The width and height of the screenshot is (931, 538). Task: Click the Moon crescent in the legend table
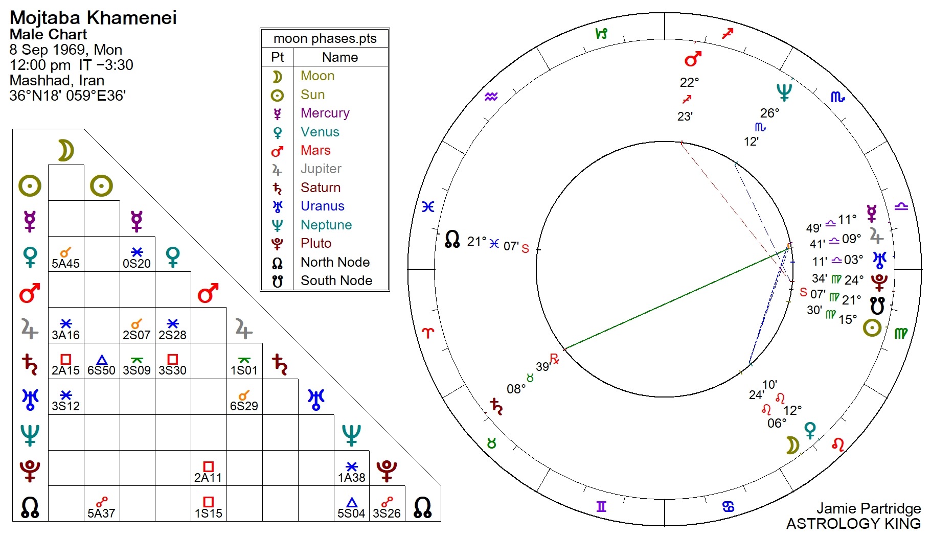[x=277, y=77]
